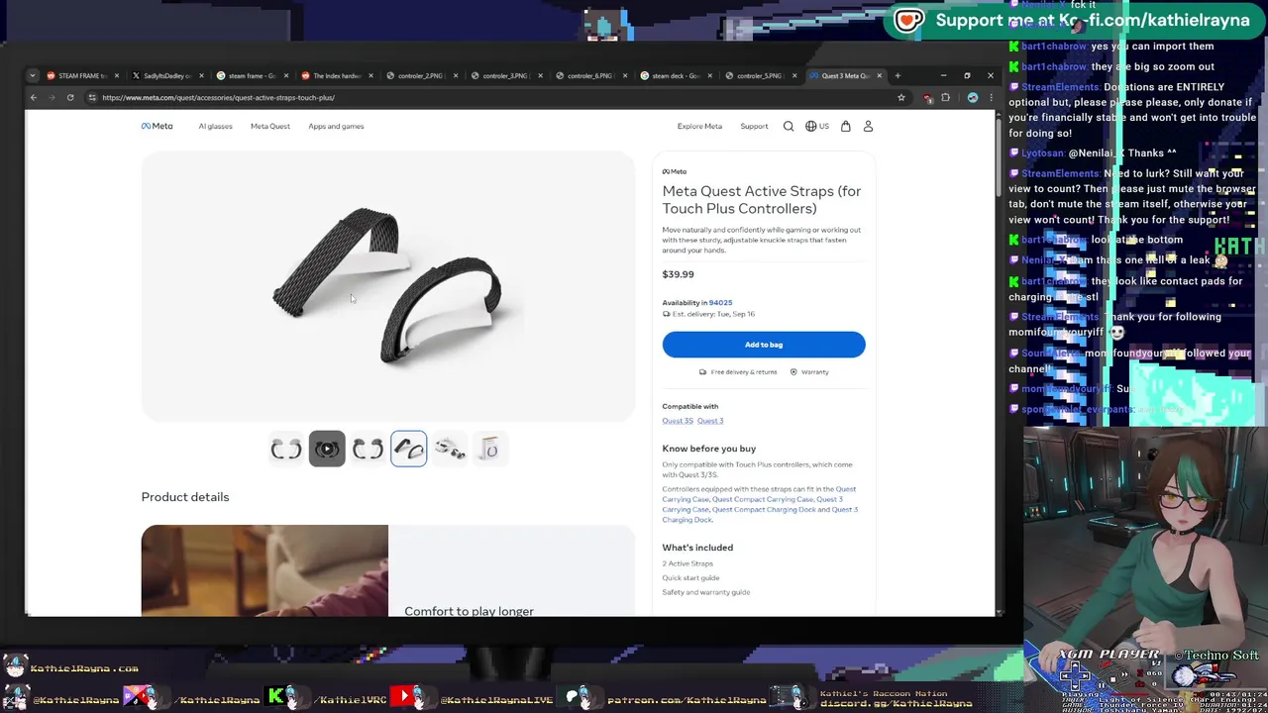
Task: Expand the tab search dropdown arrow
Action: point(33,75)
